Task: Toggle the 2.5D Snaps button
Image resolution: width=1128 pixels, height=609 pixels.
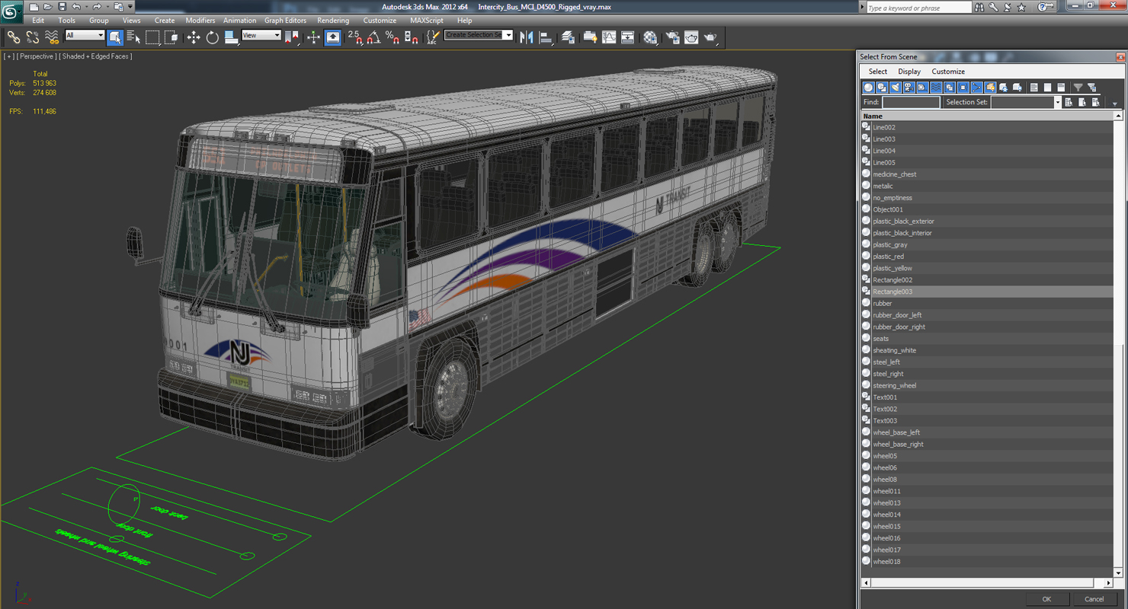Action: click(x=355, y=37)
